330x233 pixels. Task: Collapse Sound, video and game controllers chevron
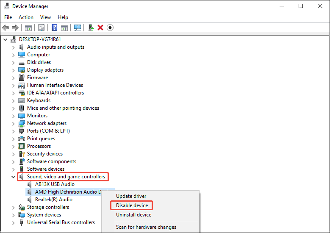coord(13,177)
